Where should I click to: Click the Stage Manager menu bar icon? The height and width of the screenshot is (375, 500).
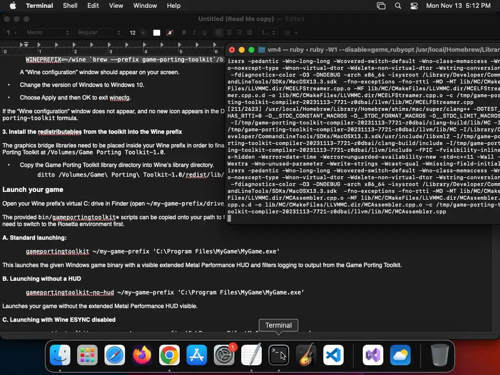tap(381, 5)
